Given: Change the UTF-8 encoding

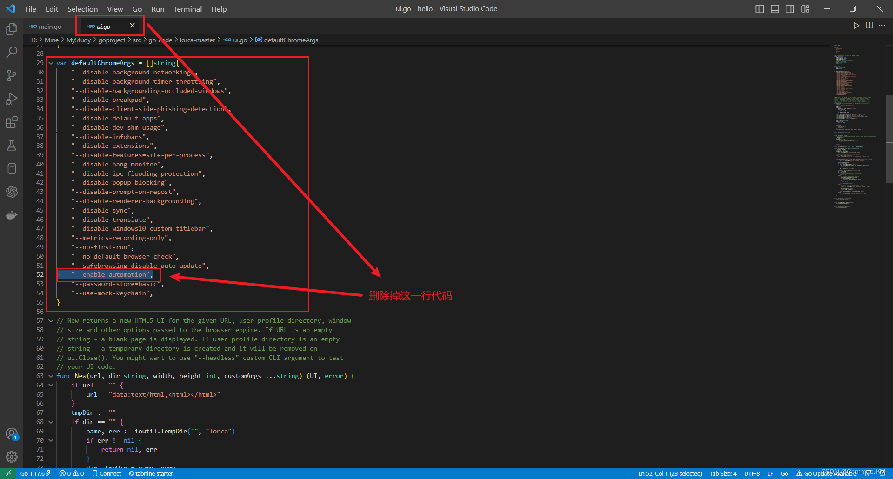Looking at the screenshot, I should 752,473.
